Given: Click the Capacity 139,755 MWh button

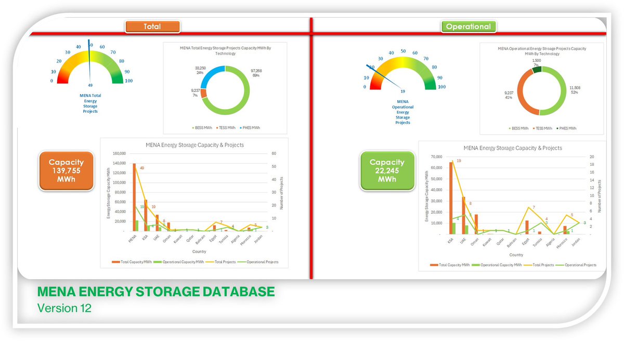Looking at the screenshot, I should 66,170.
